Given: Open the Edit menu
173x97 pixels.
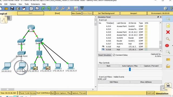Looking at the screenshot, I should 6,4.
